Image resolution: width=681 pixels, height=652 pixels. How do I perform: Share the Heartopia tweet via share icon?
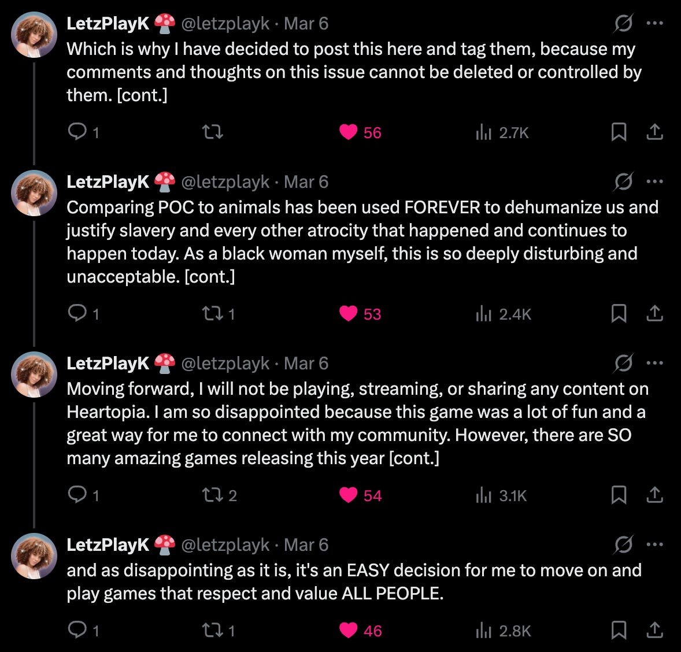tap(654, 494)
